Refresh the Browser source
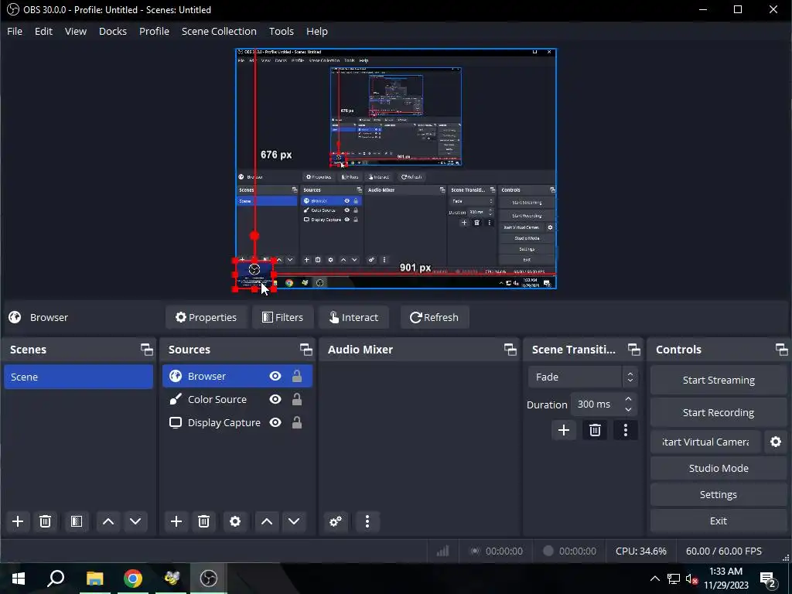Screen dimensions: 792x594 [x=435, y=317]
